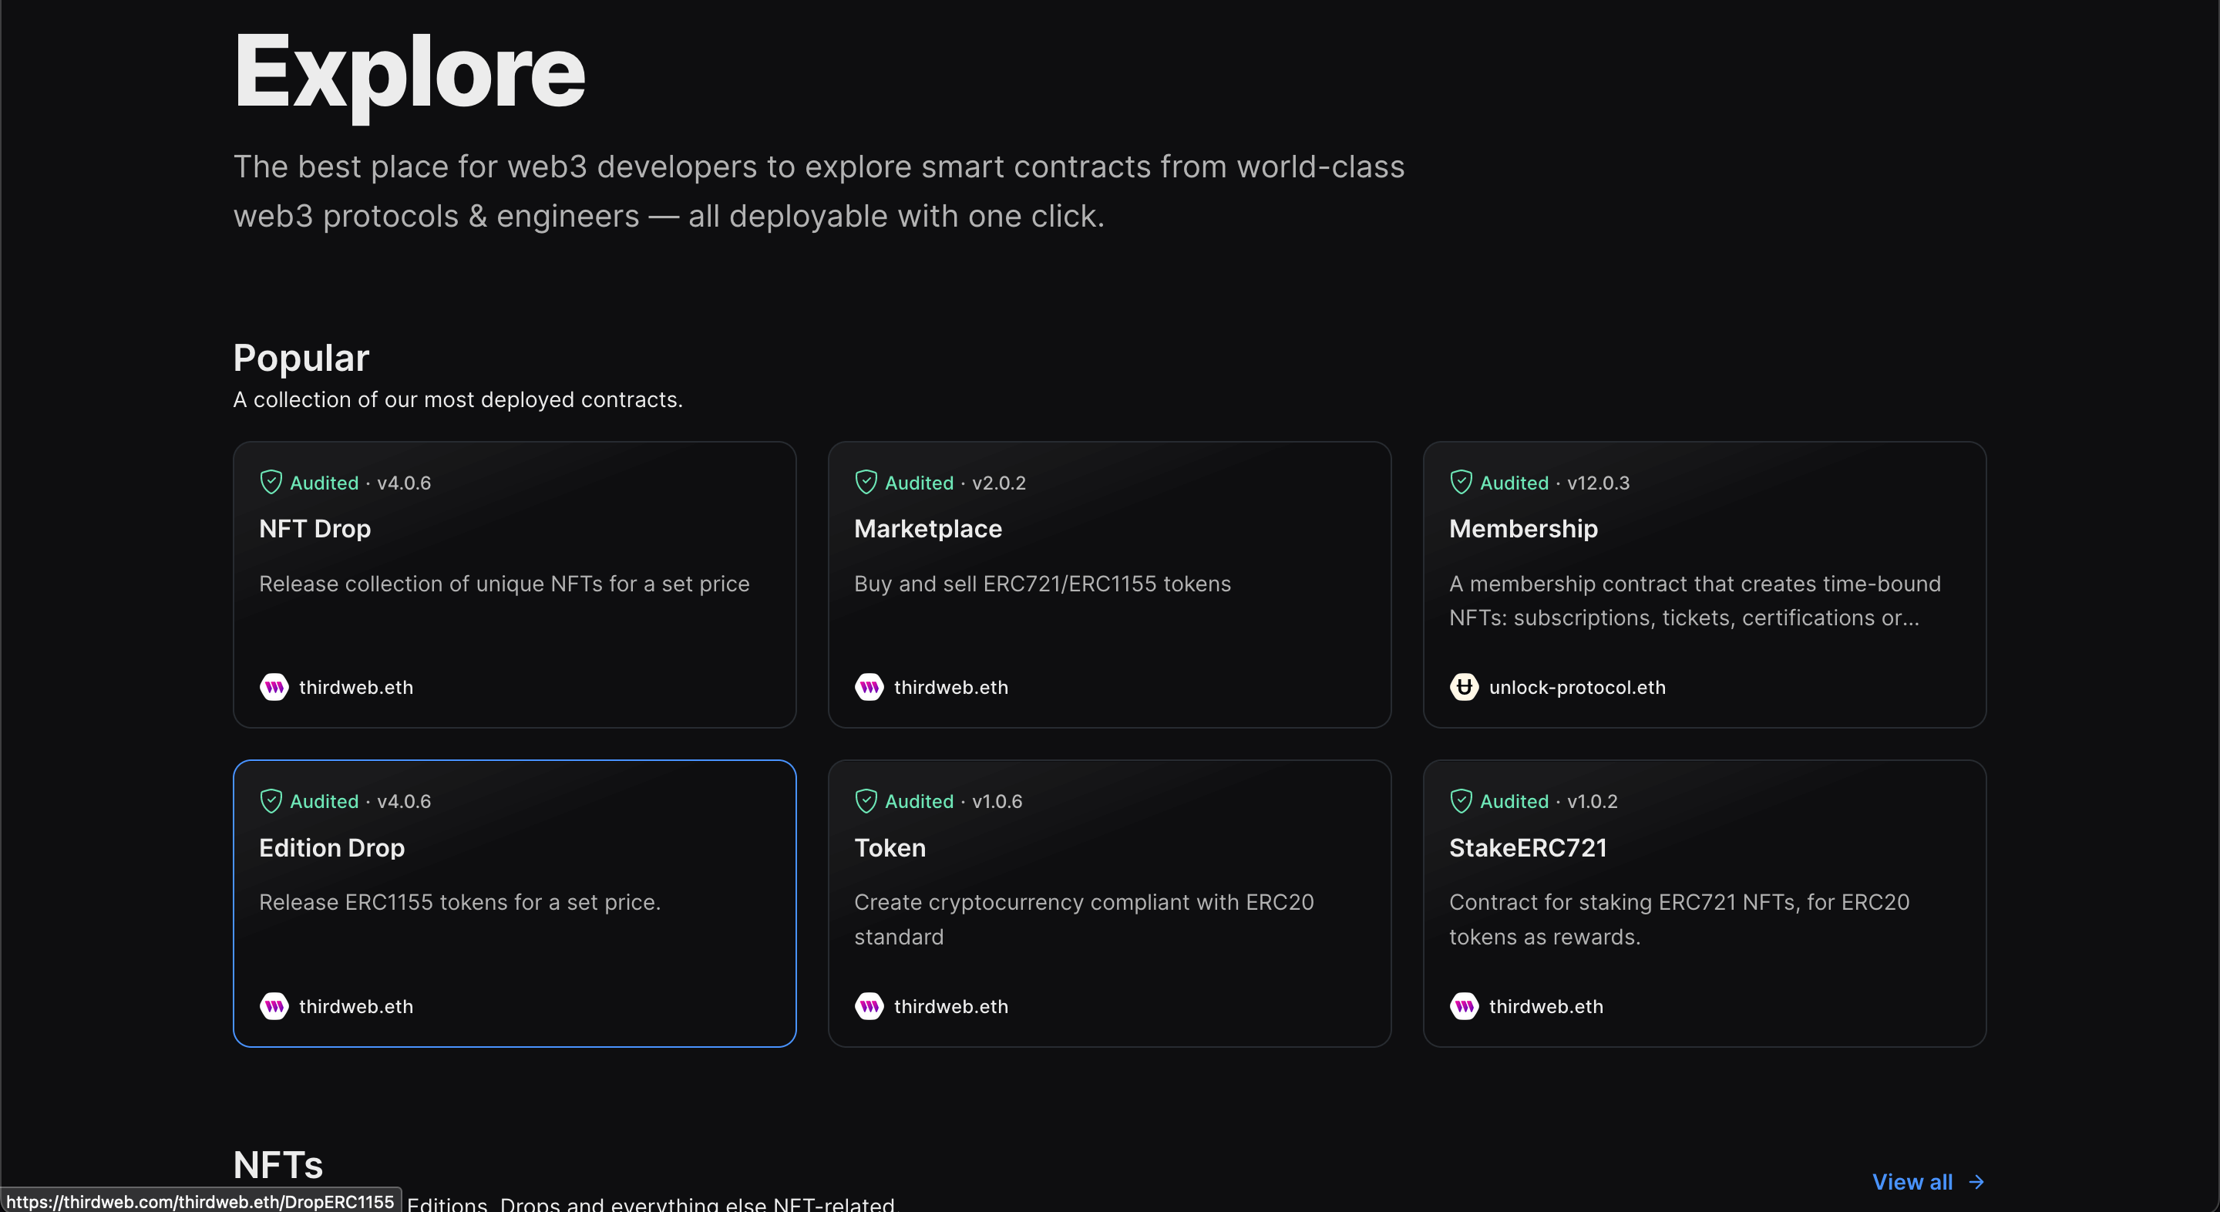Click the thirdweb.eth avatar under Token card
Image resolution: width=2220 pixels, height=1212 pixels.
click(869, 1006)
